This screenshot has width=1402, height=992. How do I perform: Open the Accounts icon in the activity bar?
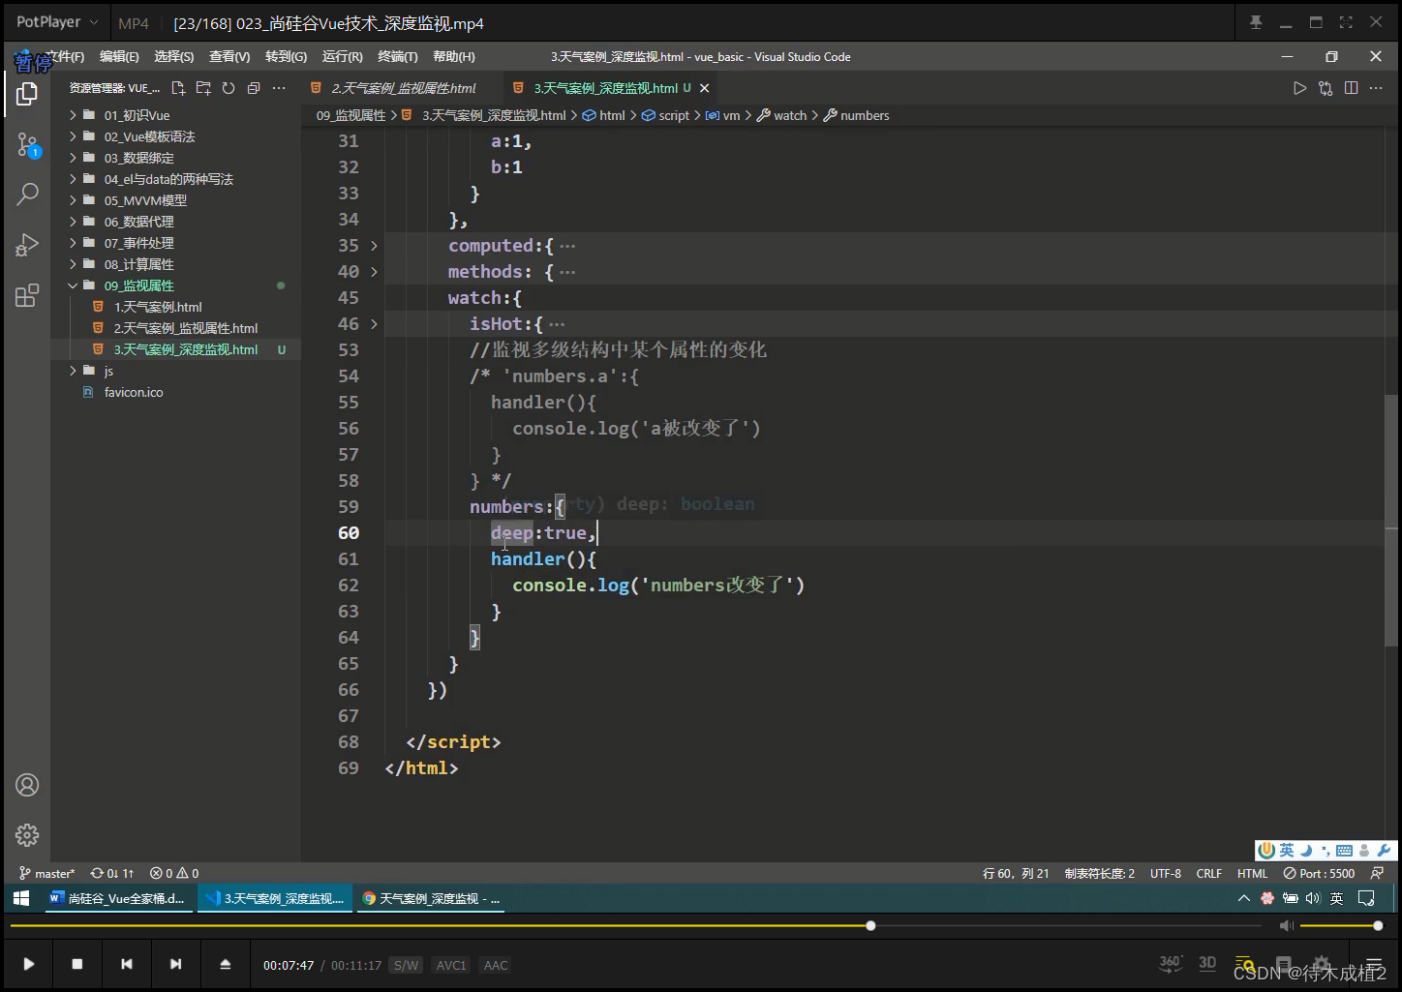pos(27,785)
